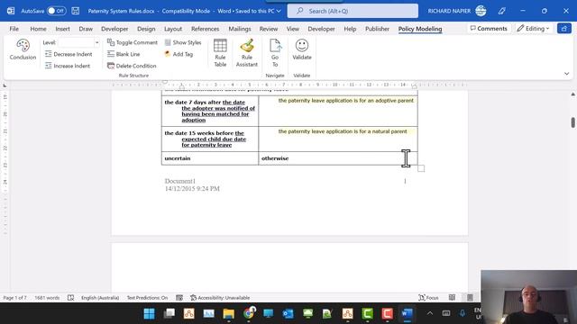The height and width of the screenshot is (324, 577).
Task: Click the Word app icon in title bar
Action: pyautogui.click(x=11, y=11)
